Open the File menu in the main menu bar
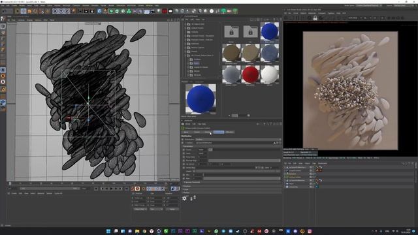The height and width of the screenshot is (235, 418). [x=3, y=5]
